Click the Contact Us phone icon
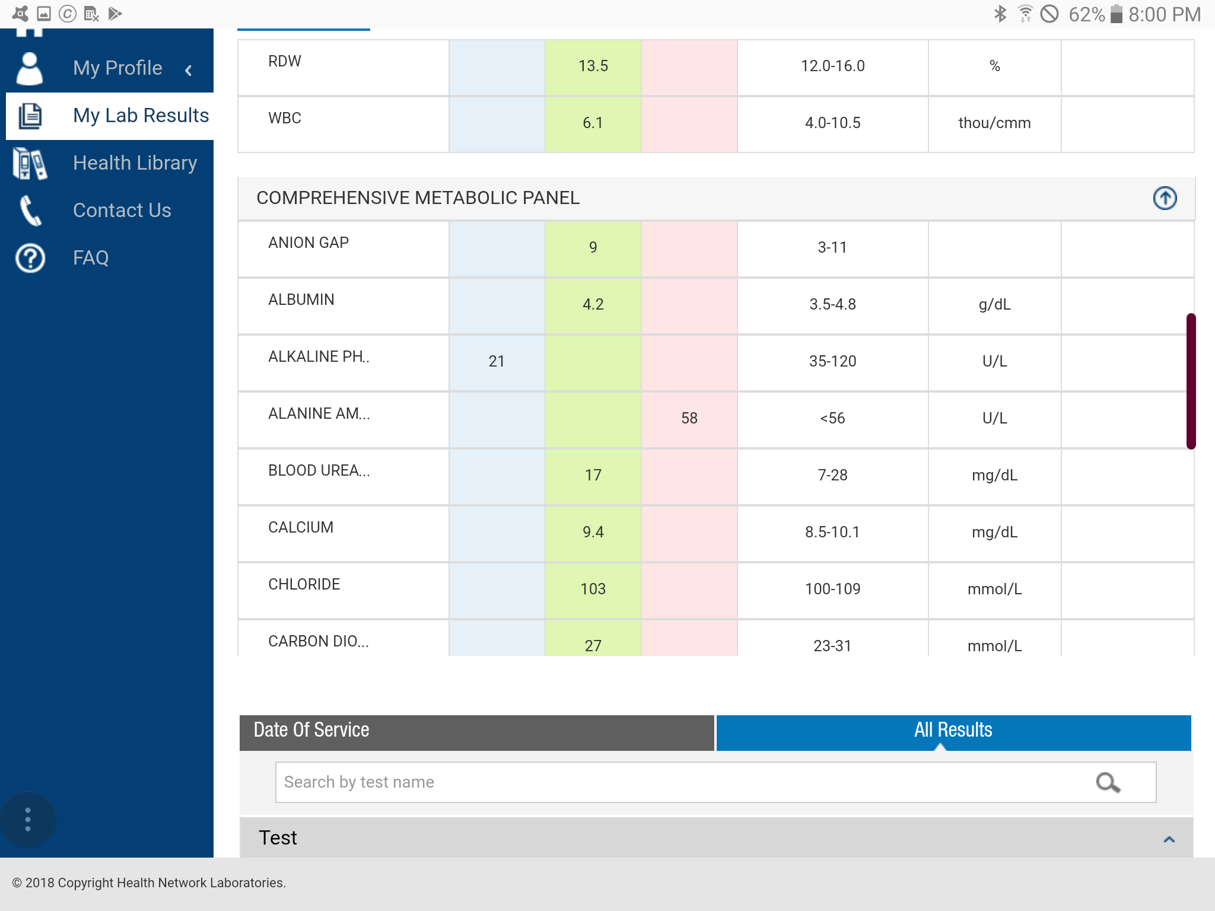The height and width of the screenshot is (911, 1215). (x=30, y=211)
